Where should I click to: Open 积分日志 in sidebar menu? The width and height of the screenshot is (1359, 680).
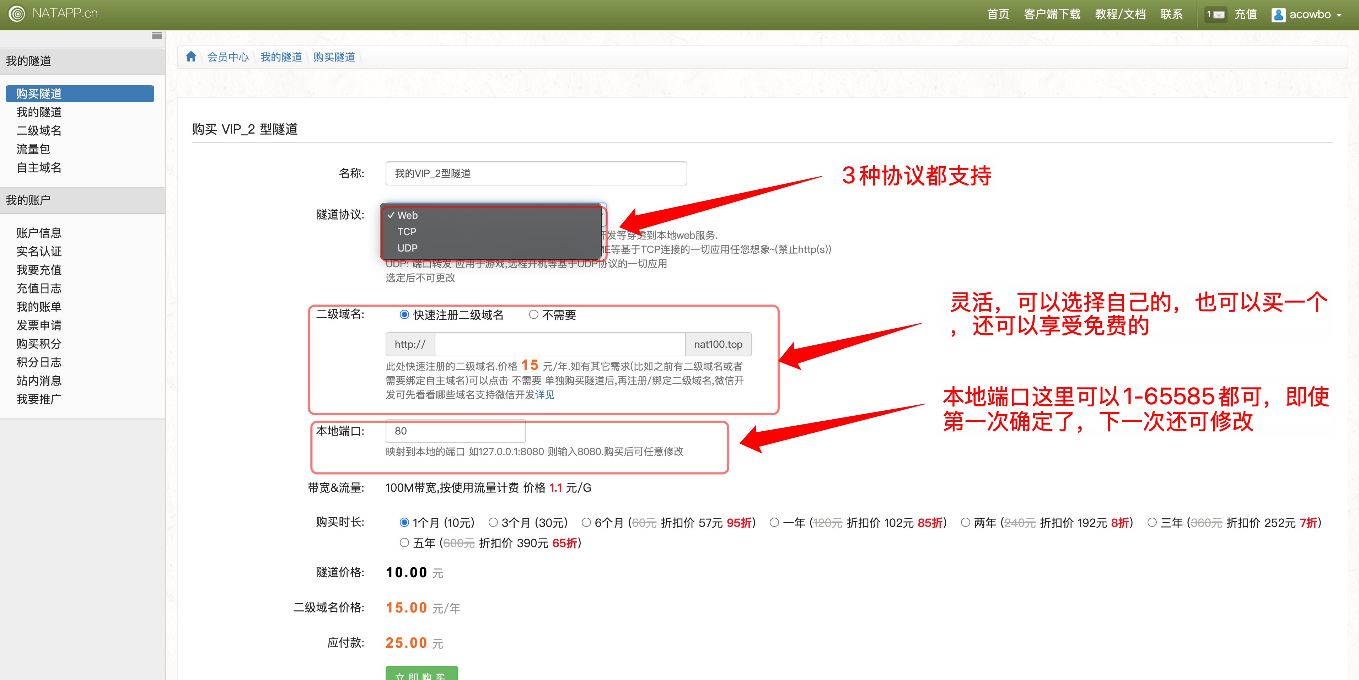39,362
